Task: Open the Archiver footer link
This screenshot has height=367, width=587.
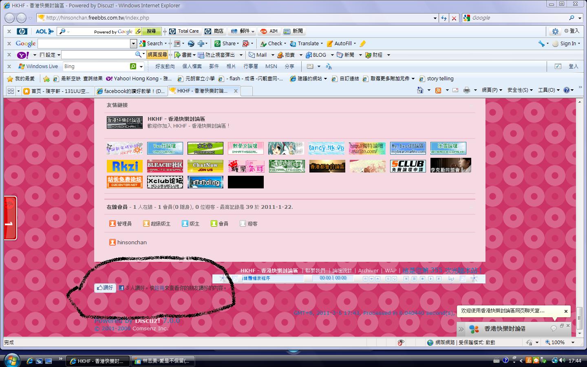Action: tap(368, 270)
